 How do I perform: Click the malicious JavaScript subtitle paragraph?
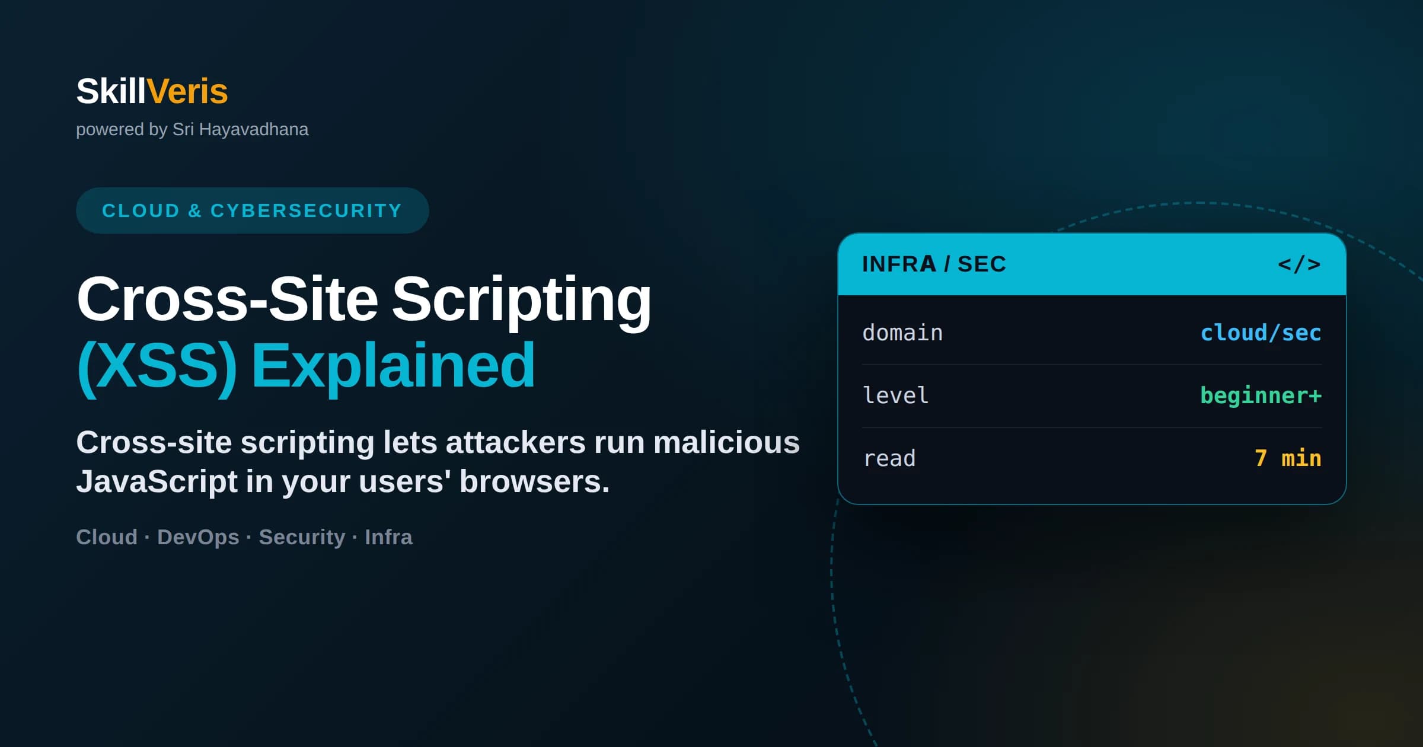point(438,462)
